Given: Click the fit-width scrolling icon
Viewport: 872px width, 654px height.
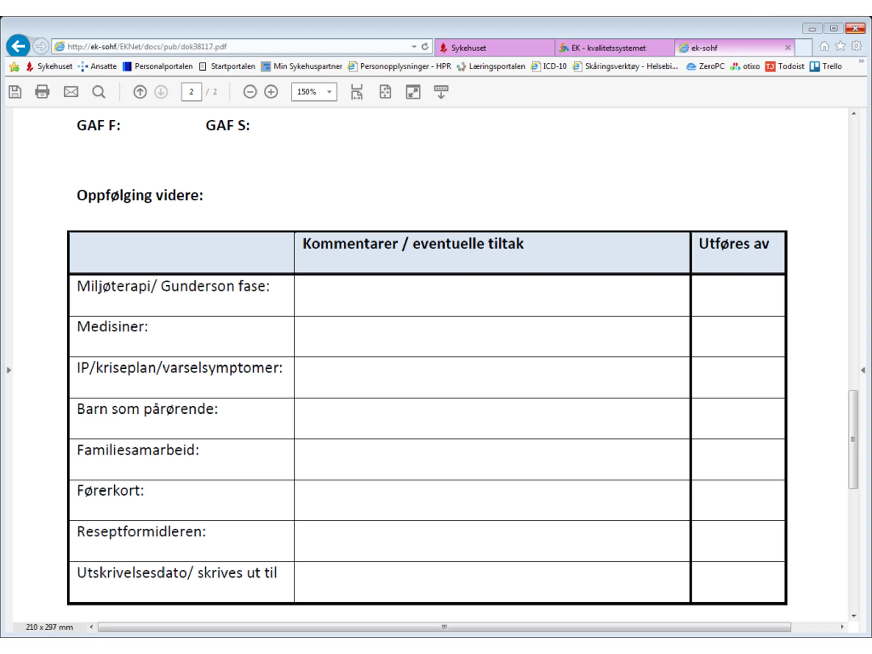Looking at the screenshot, I should [356, 92].
